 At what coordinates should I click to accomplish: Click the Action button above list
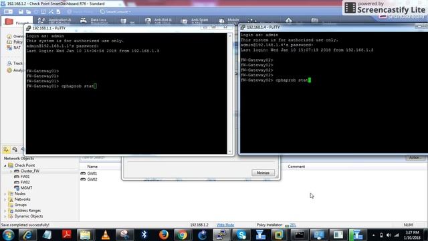415,158
